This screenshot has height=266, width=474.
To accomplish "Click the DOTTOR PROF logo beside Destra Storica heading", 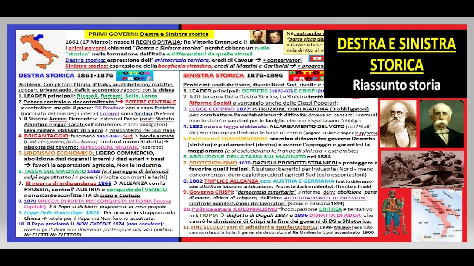I will pos(135,76).
